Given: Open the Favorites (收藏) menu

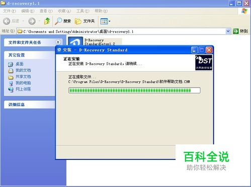Looking at the screenshot, I should 64,11.
